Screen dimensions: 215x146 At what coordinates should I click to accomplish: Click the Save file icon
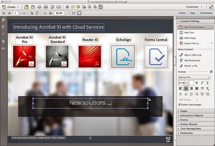pos(33,7)
